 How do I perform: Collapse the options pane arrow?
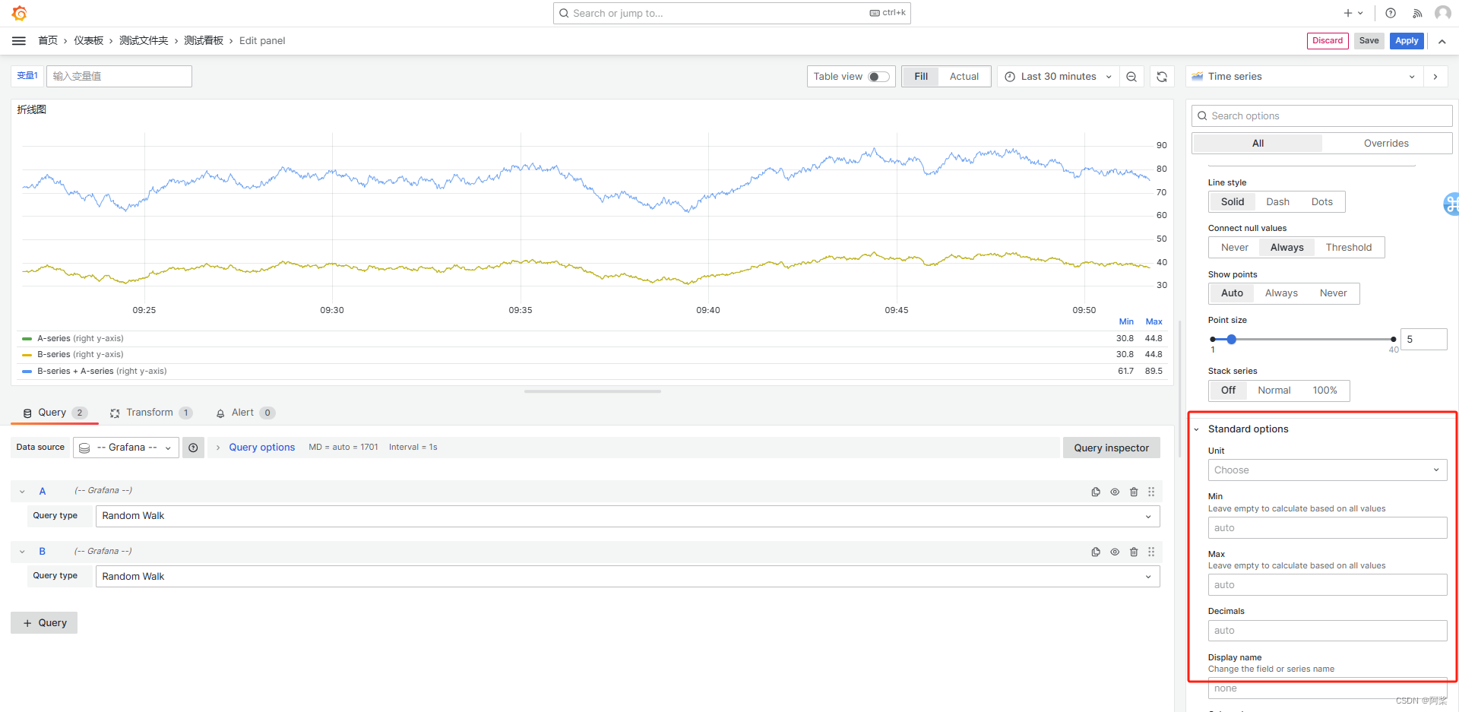click(1435, 77)
